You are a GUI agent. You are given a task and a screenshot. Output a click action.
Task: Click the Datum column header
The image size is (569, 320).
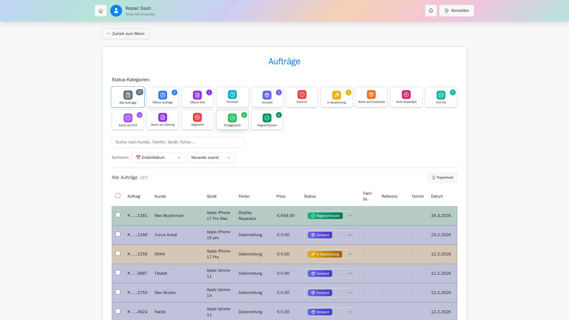coord(437,196)
